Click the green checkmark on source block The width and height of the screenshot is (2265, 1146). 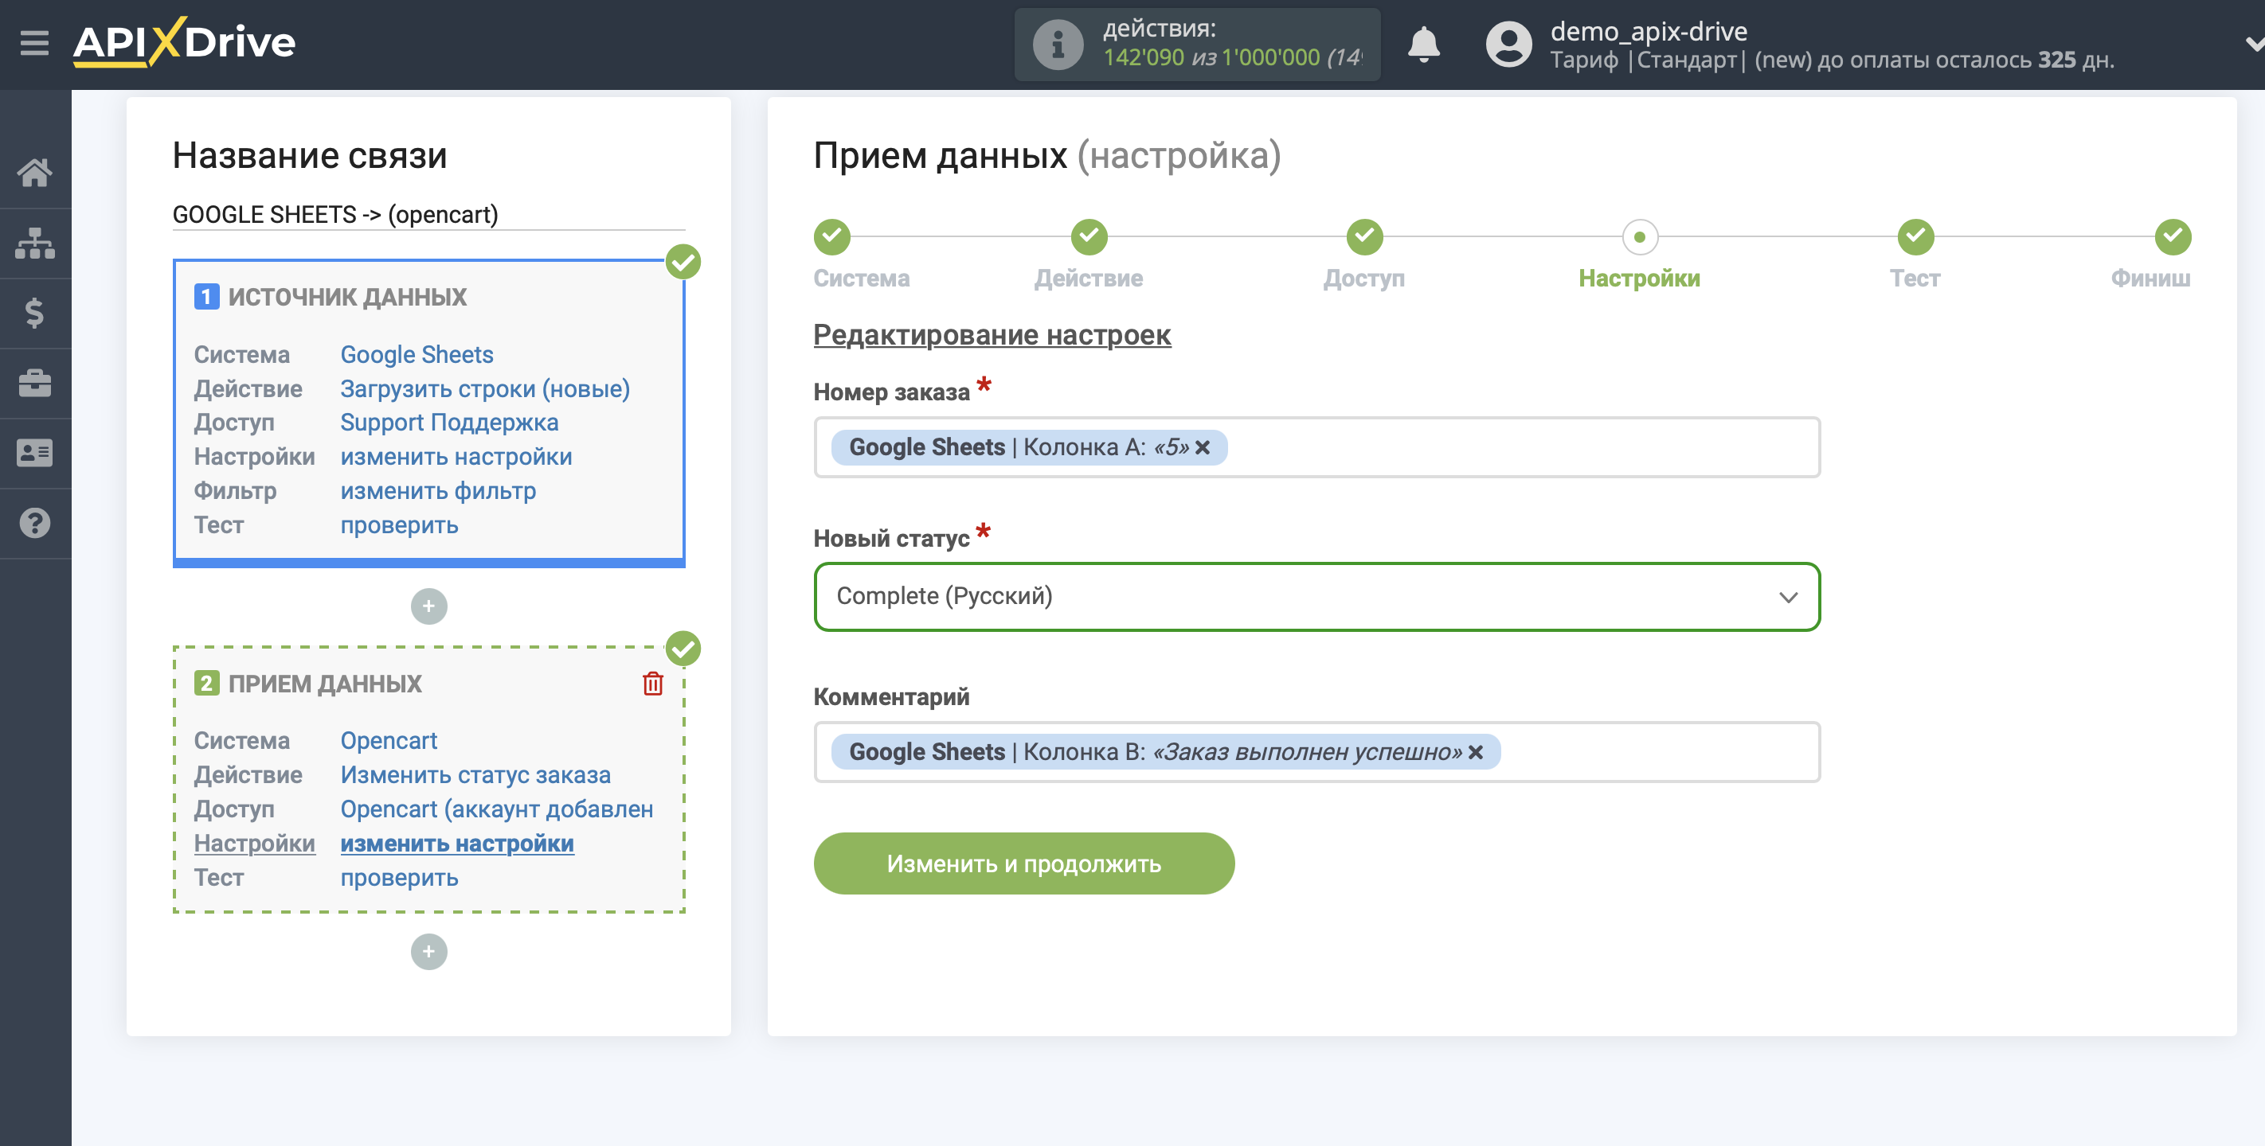683,262
